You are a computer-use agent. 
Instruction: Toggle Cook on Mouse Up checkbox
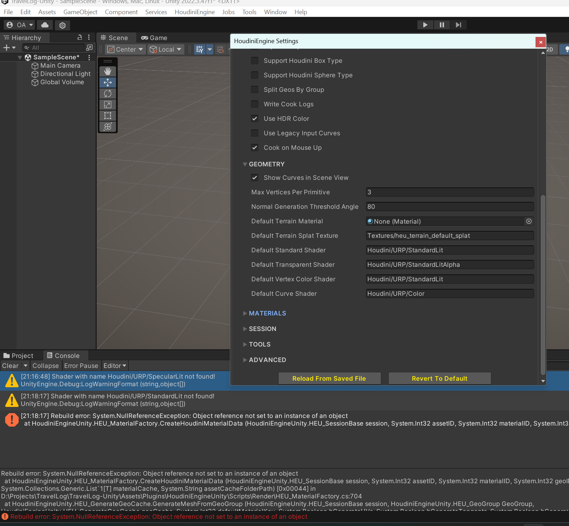point(254,147)
